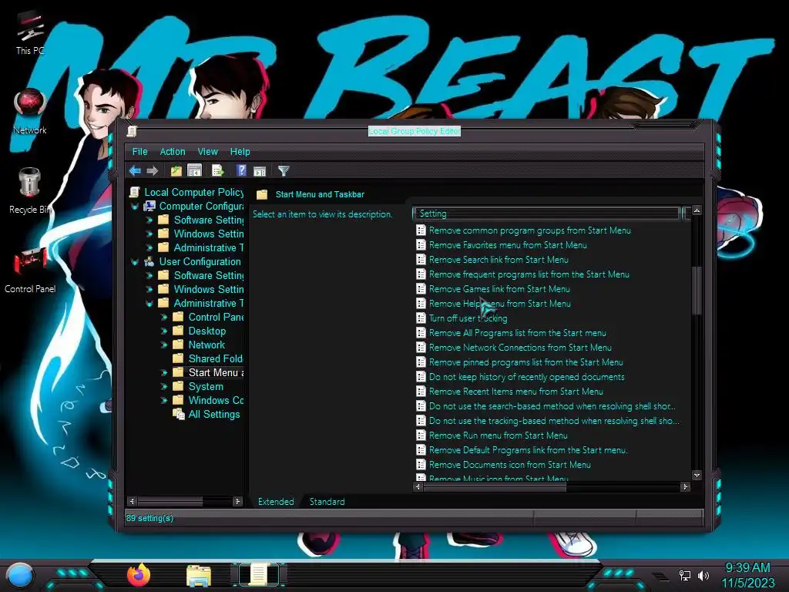This screenshot has width=789, height=592.
Task: Switch to the Standard tab
Action: pyautogui.click(x=327, y=501)
